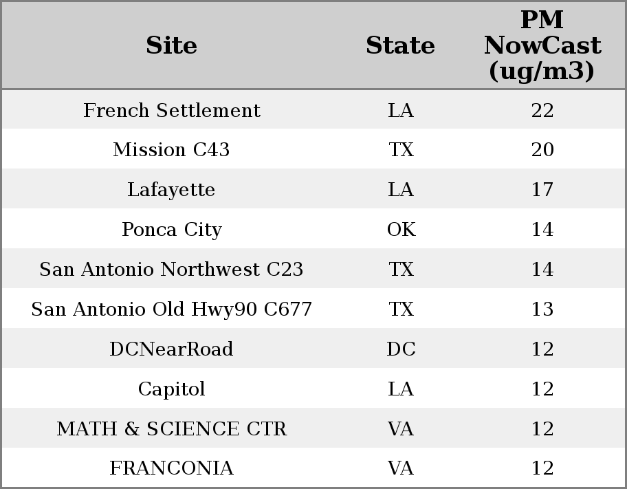The height and width of the screenshot is (489, 627).
Task: Click the PM NowCast column header
Action: point(542,45)
